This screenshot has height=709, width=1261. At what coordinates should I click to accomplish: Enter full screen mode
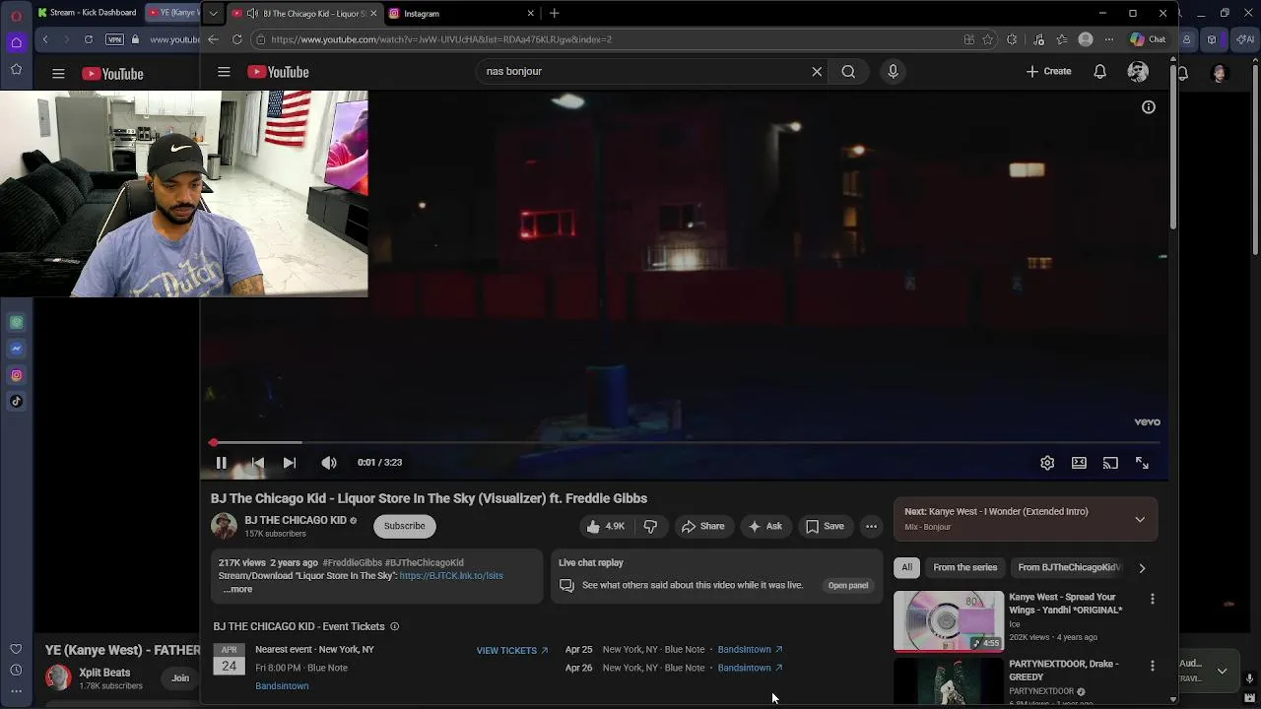pyautogui.click(x=1142, y=463)
